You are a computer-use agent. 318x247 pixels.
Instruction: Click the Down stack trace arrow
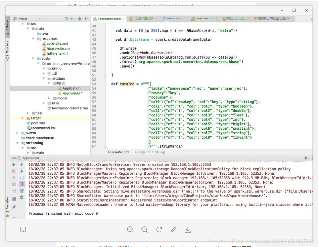pos(22,171)
